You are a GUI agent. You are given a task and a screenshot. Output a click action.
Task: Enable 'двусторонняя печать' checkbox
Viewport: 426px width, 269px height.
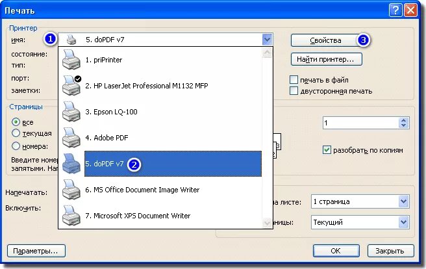(x=294, y=91)
